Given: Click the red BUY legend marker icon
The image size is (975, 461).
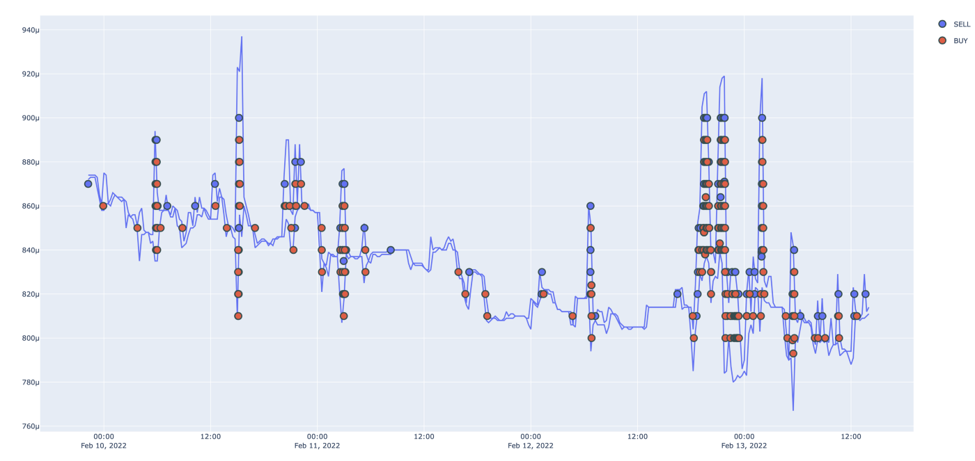Looking at the screenshot, I should click(x=943, y=41).
